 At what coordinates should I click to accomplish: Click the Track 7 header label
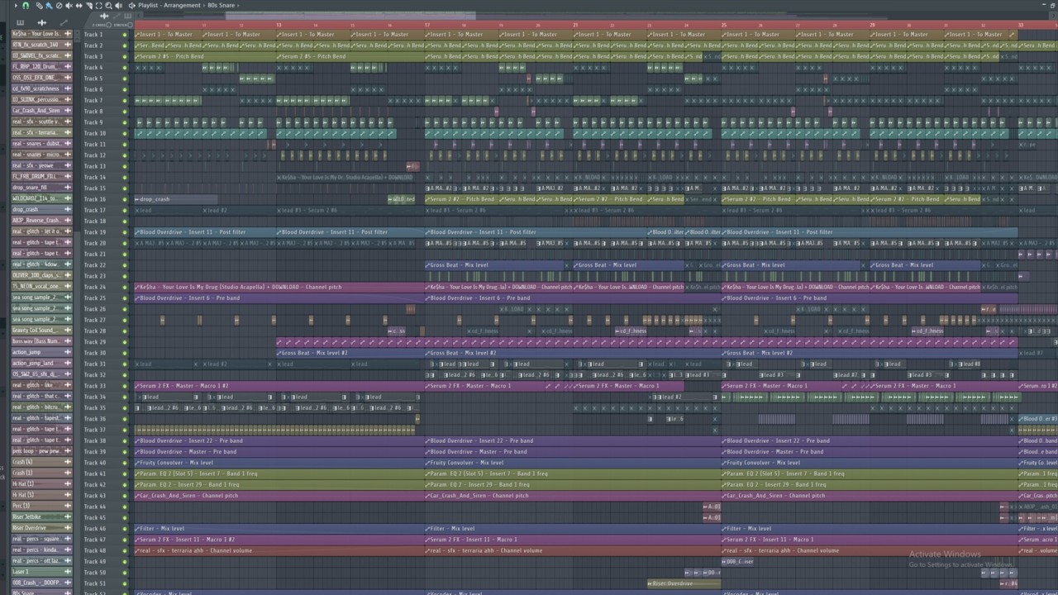pyautogui.click(x=93, y=100)
